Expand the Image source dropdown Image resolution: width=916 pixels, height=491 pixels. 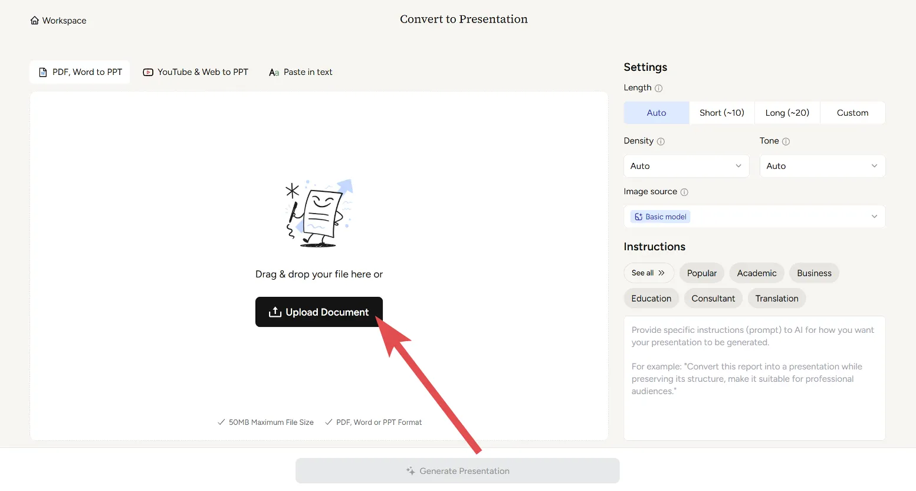click(x=754, y=217)
